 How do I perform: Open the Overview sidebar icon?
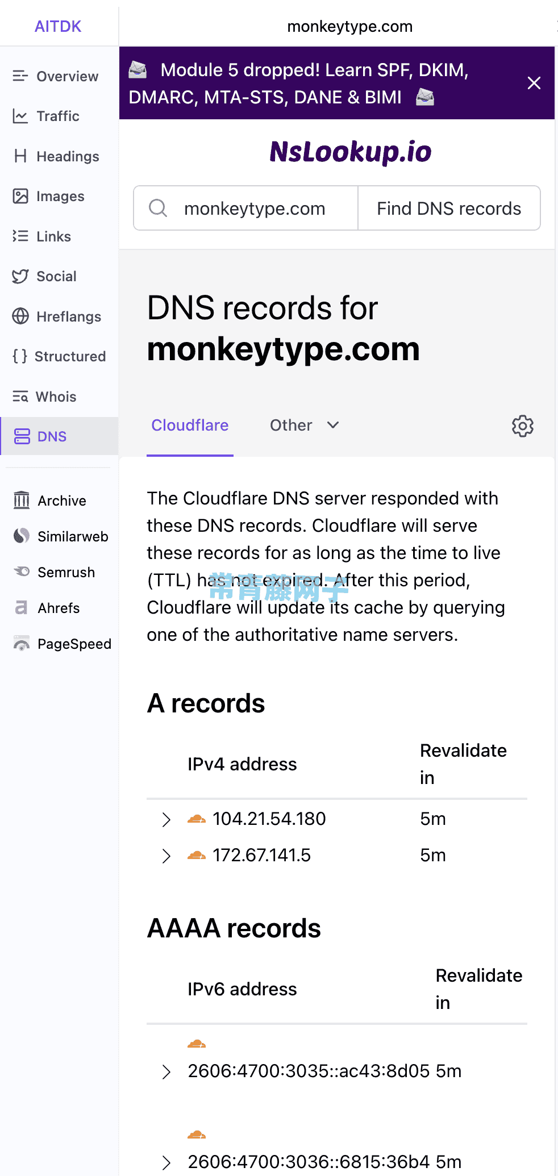[x=20, y=76]
